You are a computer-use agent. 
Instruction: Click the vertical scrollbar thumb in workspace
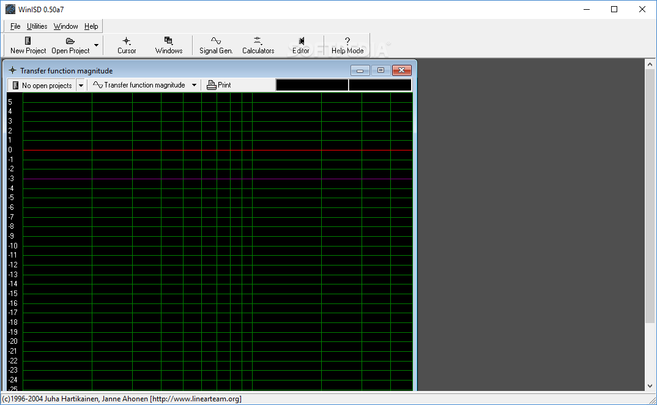click(650, 196)
